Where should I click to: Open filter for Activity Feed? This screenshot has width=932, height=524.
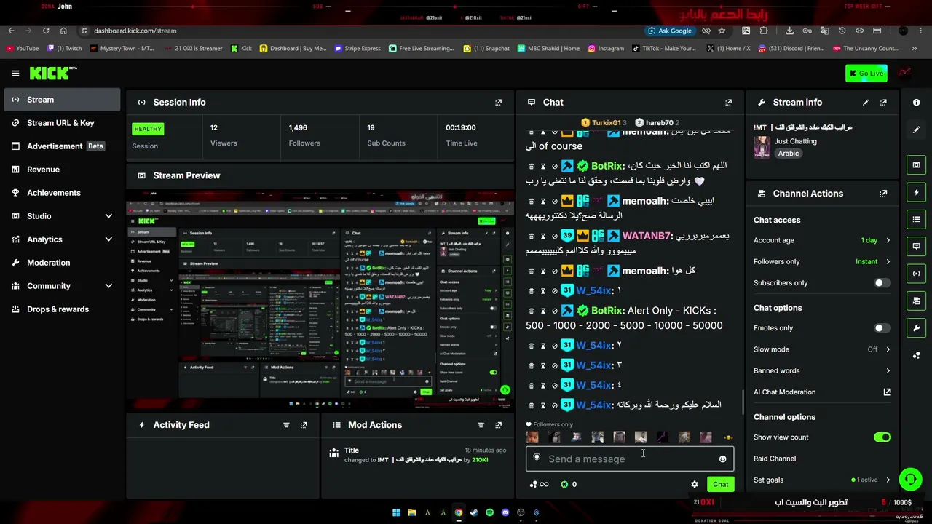point(286,425)
